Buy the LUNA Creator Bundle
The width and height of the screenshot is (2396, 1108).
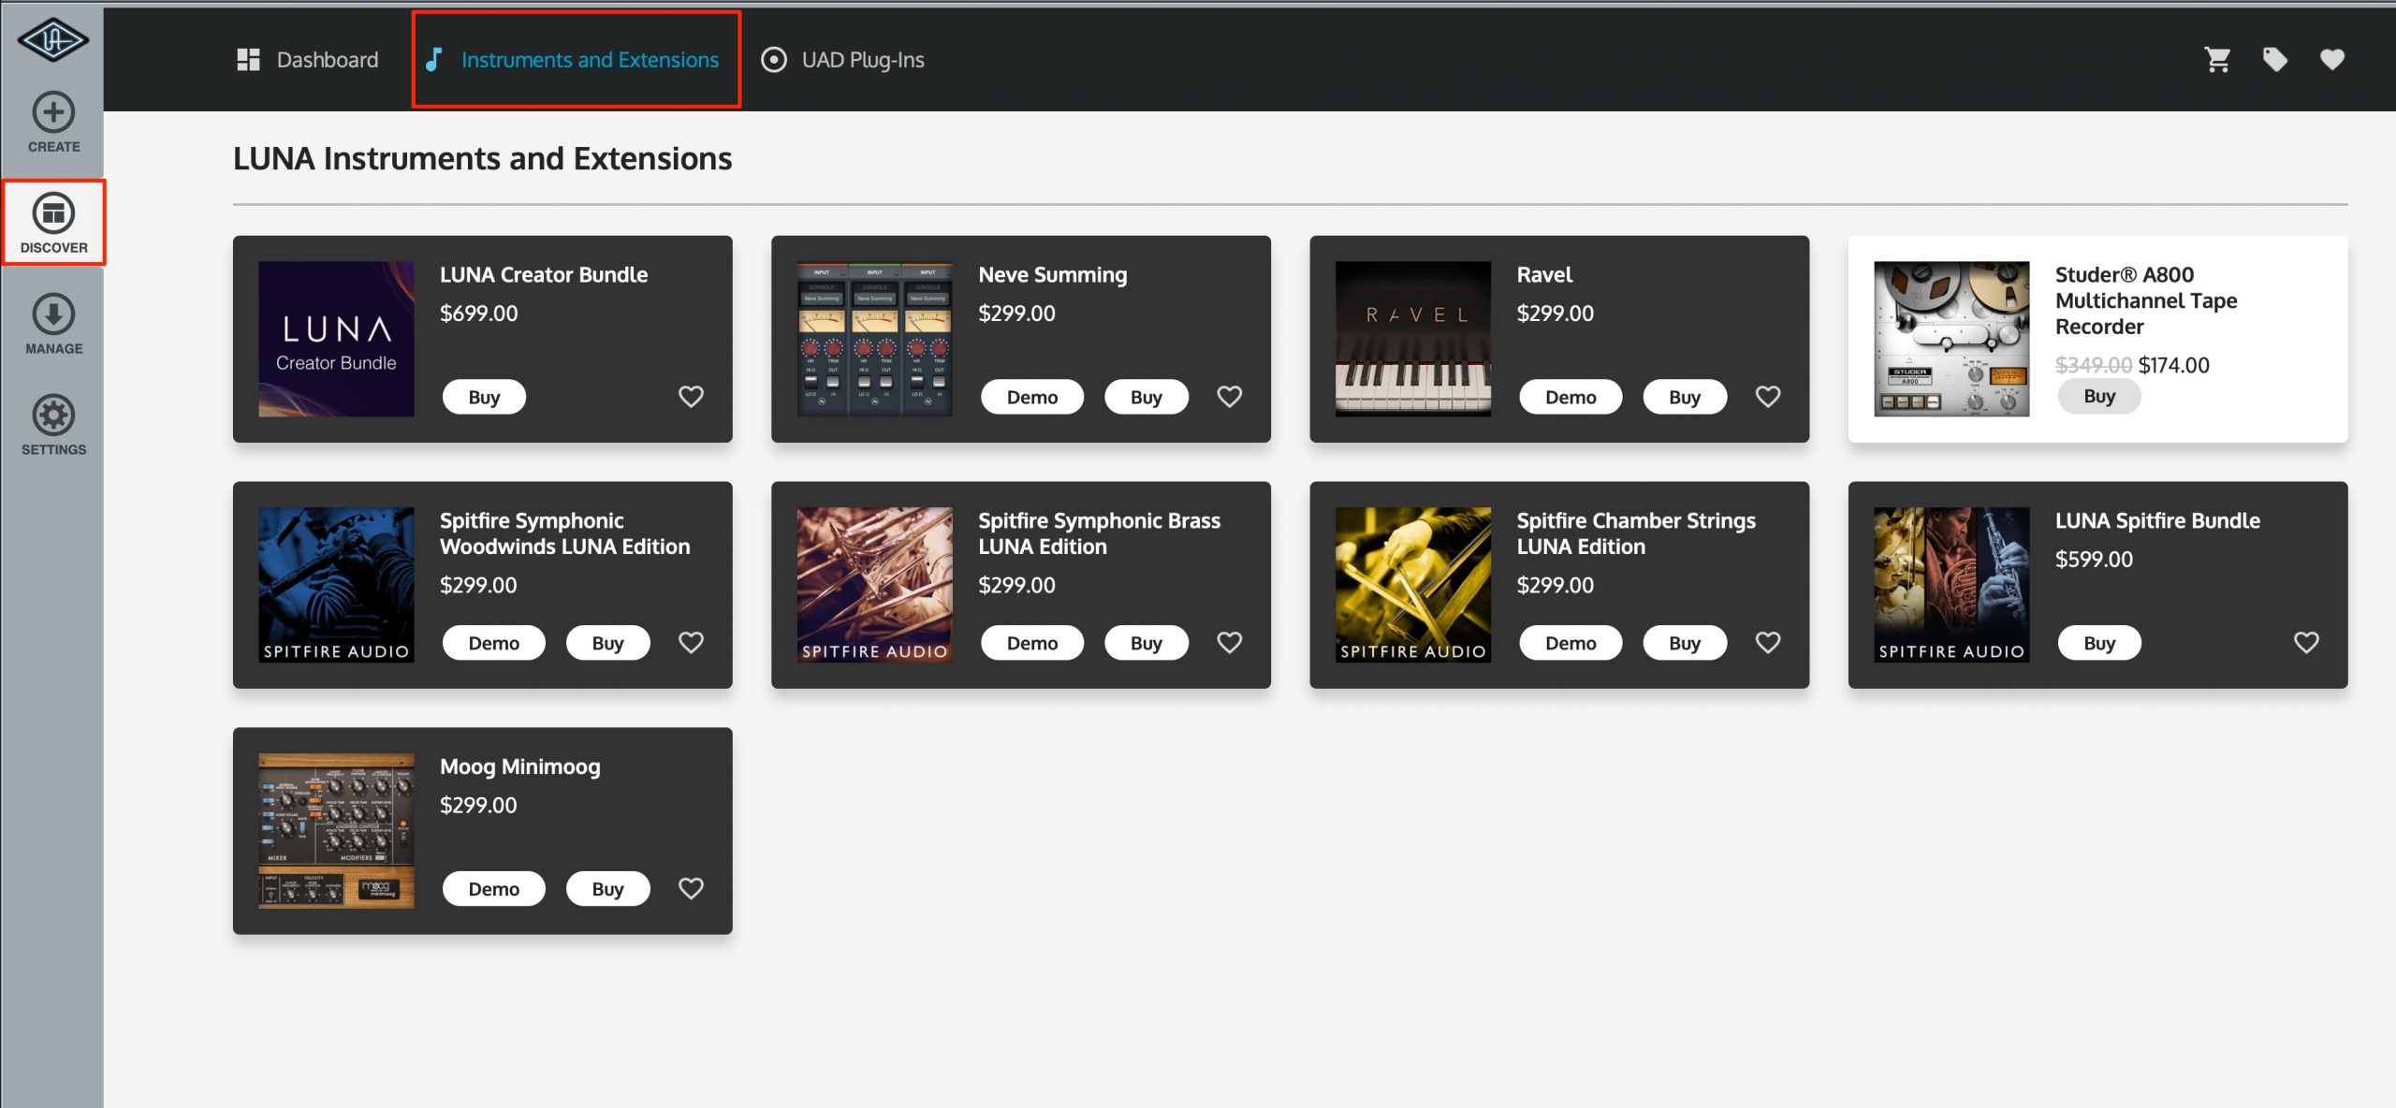[484, 397]
